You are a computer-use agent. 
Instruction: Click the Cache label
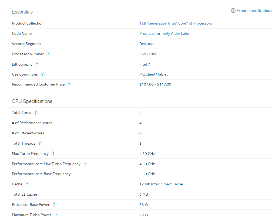tap(17, 184)
